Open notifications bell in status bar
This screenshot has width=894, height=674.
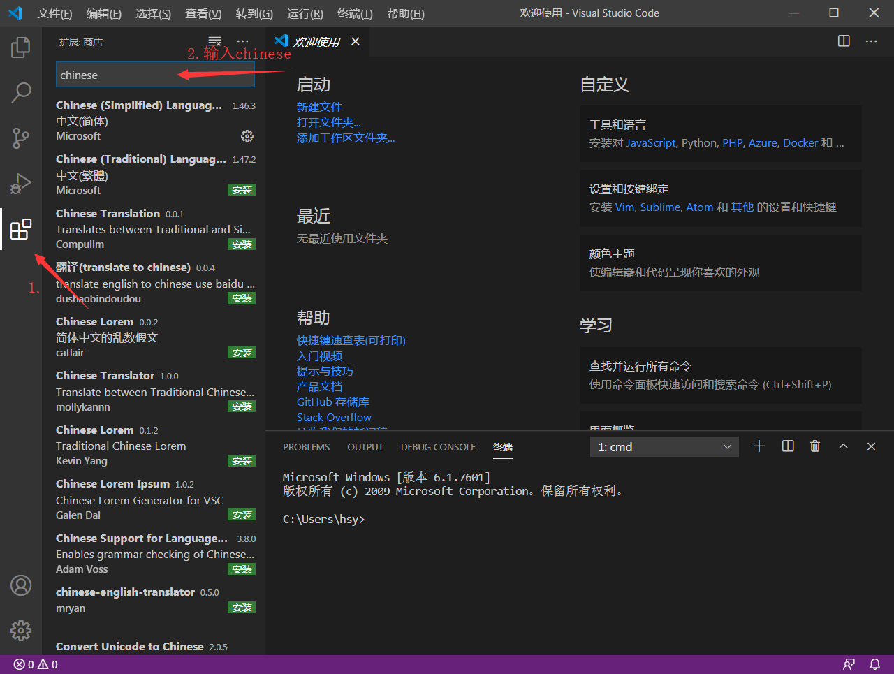tap(874, 664)
